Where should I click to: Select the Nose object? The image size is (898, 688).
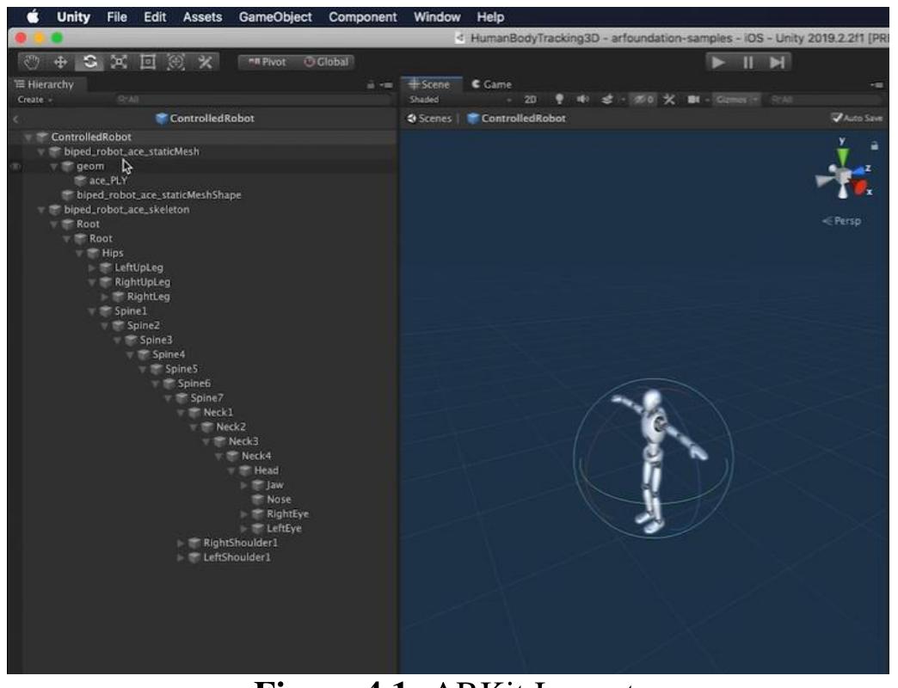tap(279, 500)
